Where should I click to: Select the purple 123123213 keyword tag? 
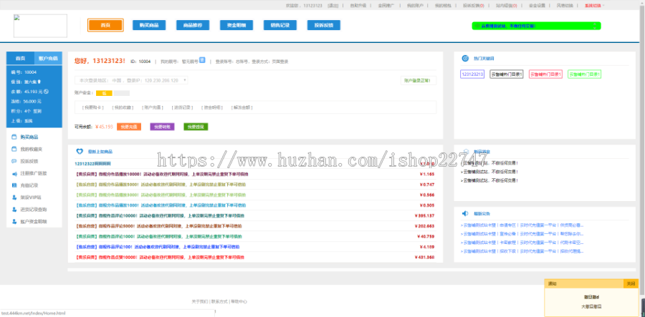click(x=472, y=74)
